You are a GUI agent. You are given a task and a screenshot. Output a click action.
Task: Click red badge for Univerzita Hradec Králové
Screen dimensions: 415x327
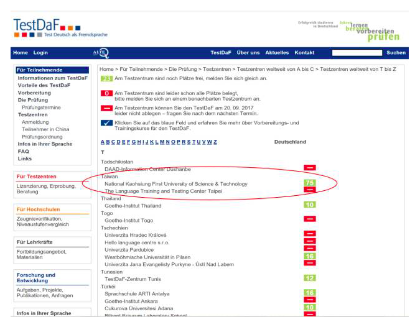[x=310, y=234]
